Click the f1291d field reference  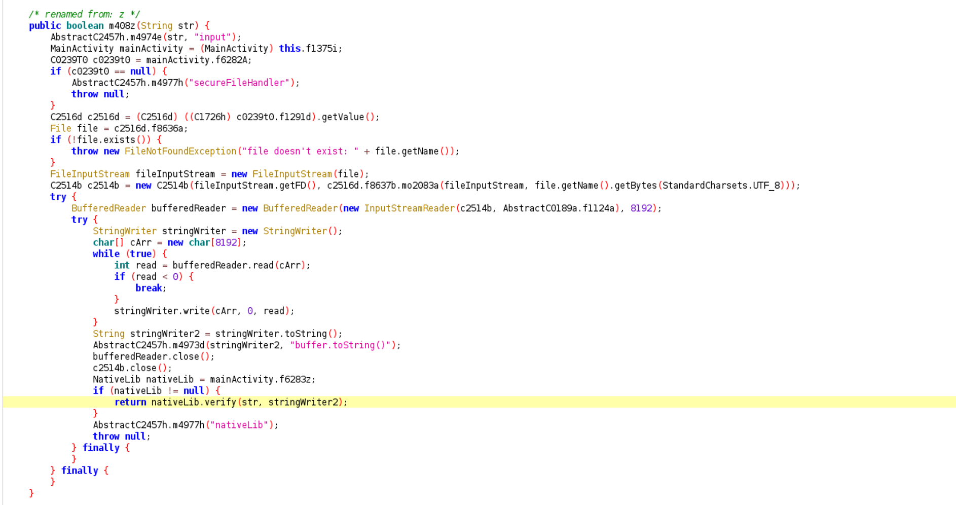pos(296,117)
